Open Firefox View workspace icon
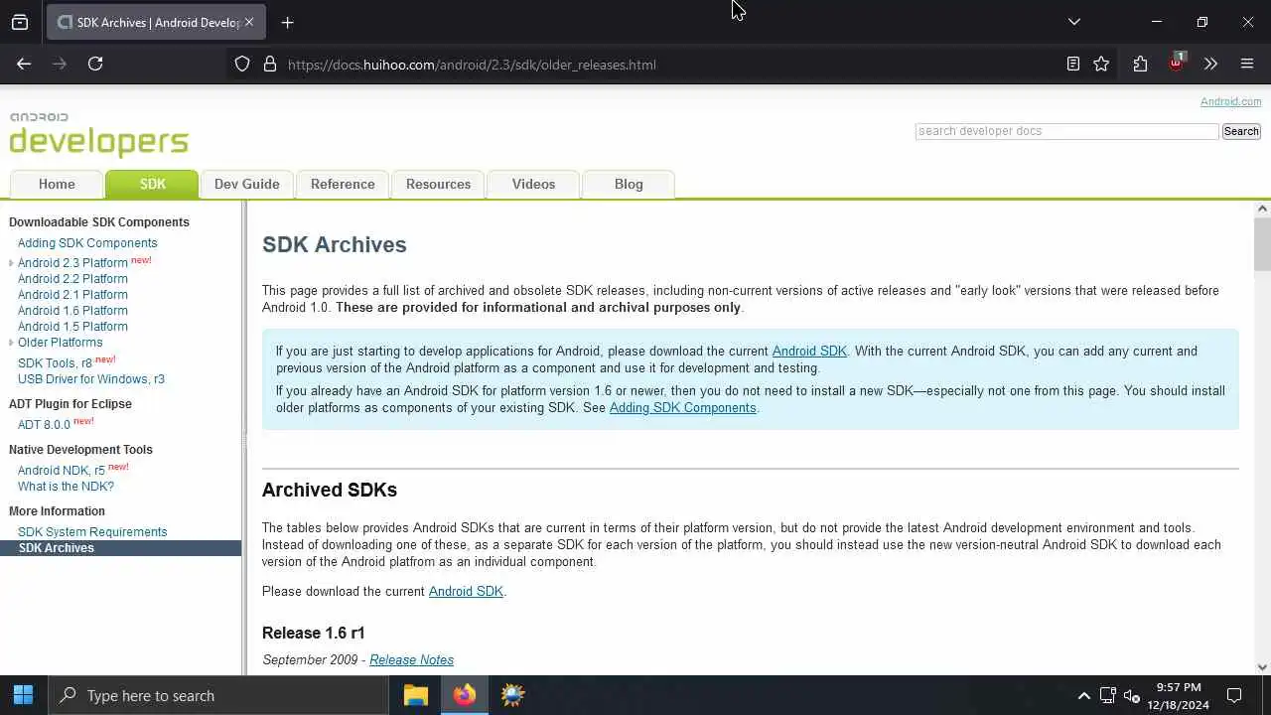This screenshot has height=715, width=1271. pyautogui.click(x=20, y=22)
